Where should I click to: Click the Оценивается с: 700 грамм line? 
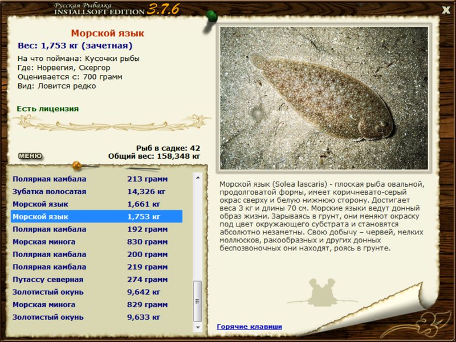coord(70,77)
